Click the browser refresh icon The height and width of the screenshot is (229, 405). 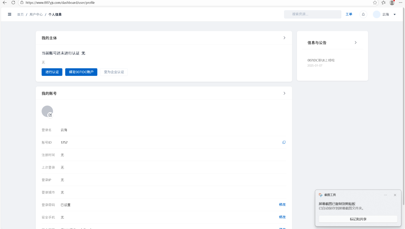(x=13, y=2)
